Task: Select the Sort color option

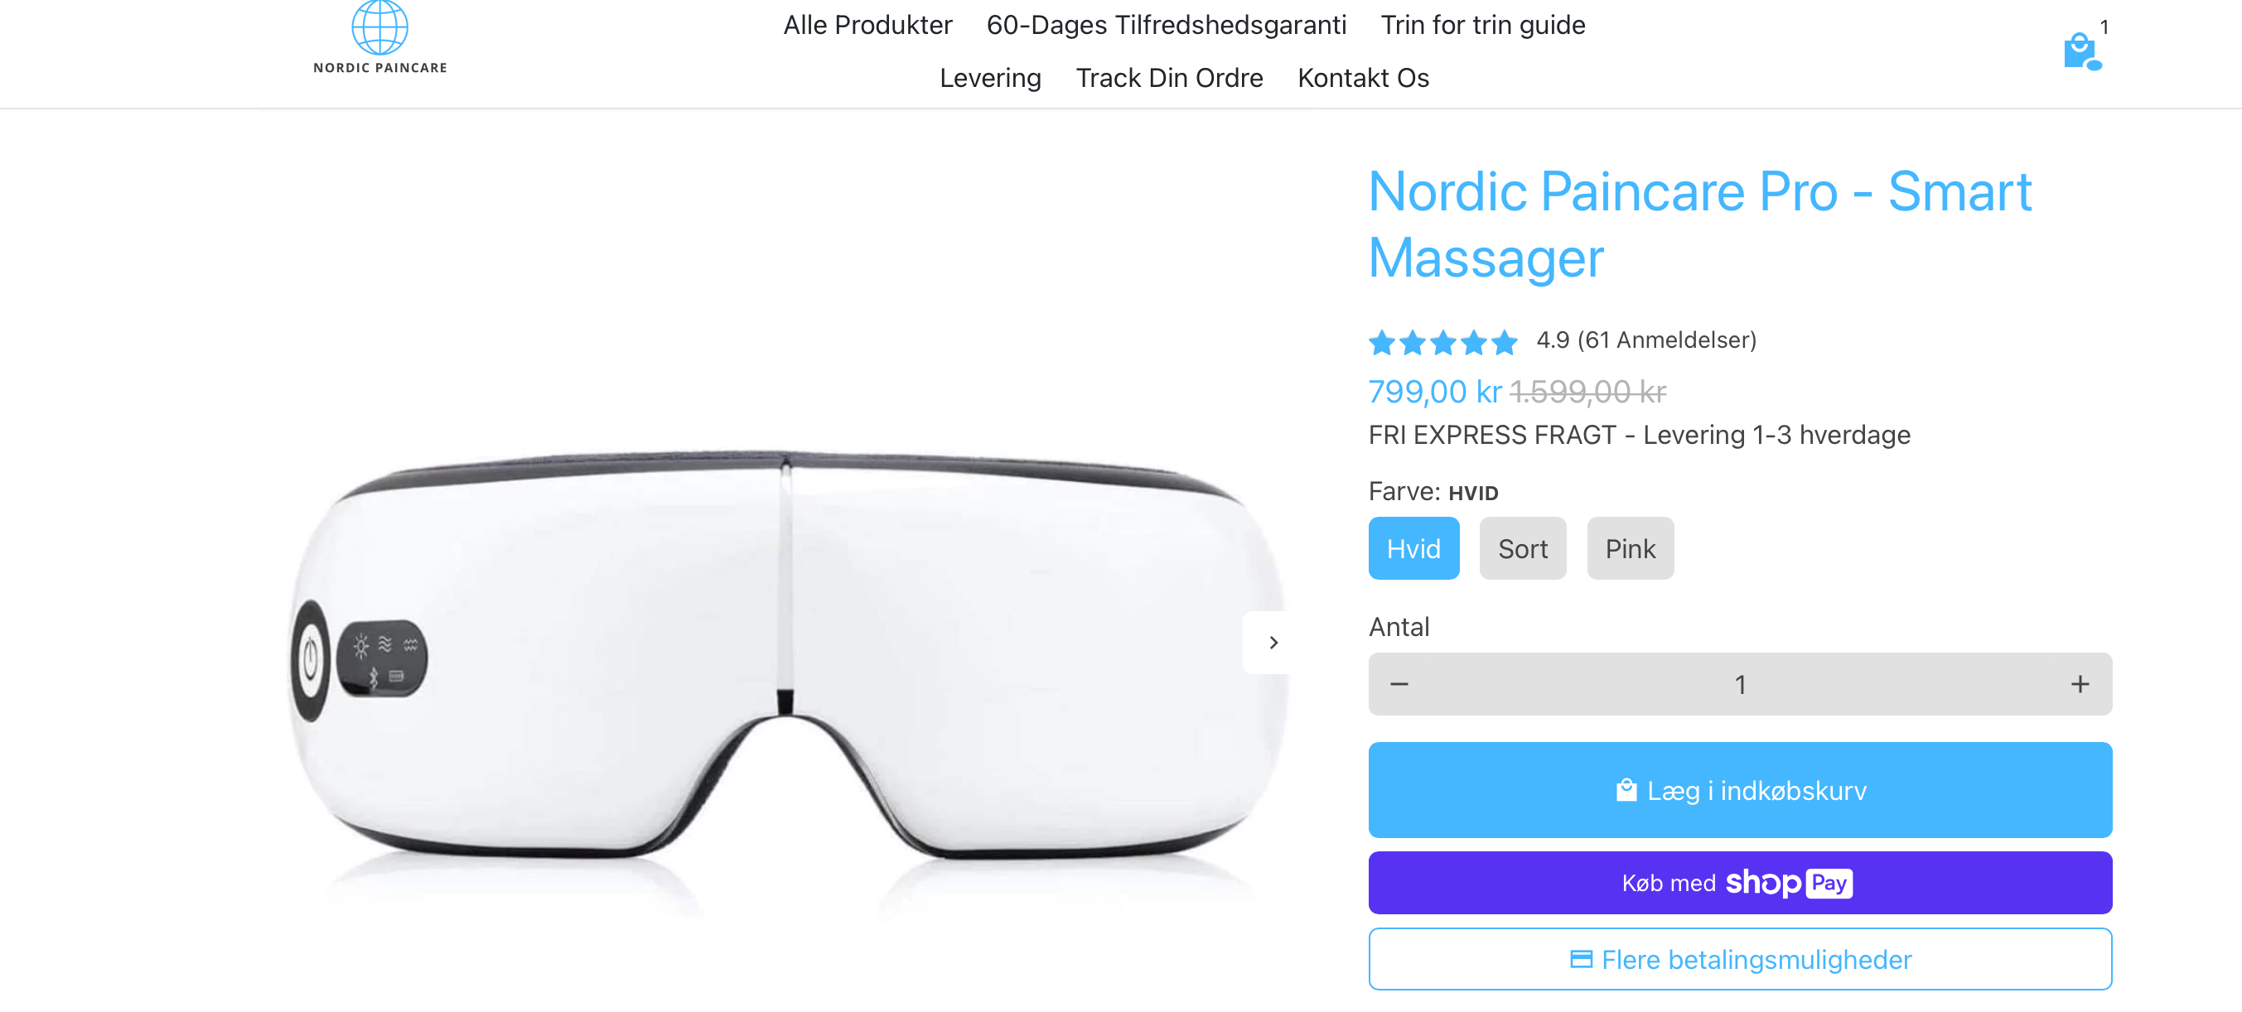Action: pos(1522,548)
